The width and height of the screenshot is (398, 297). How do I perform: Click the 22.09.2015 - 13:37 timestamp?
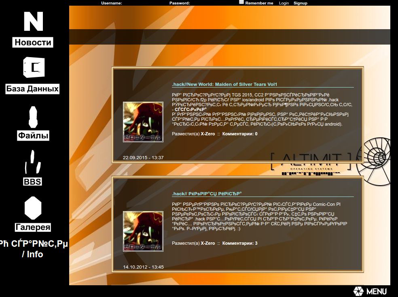(143, 158)
